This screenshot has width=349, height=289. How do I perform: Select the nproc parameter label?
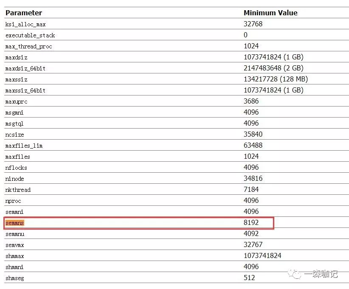click(13, 201)
